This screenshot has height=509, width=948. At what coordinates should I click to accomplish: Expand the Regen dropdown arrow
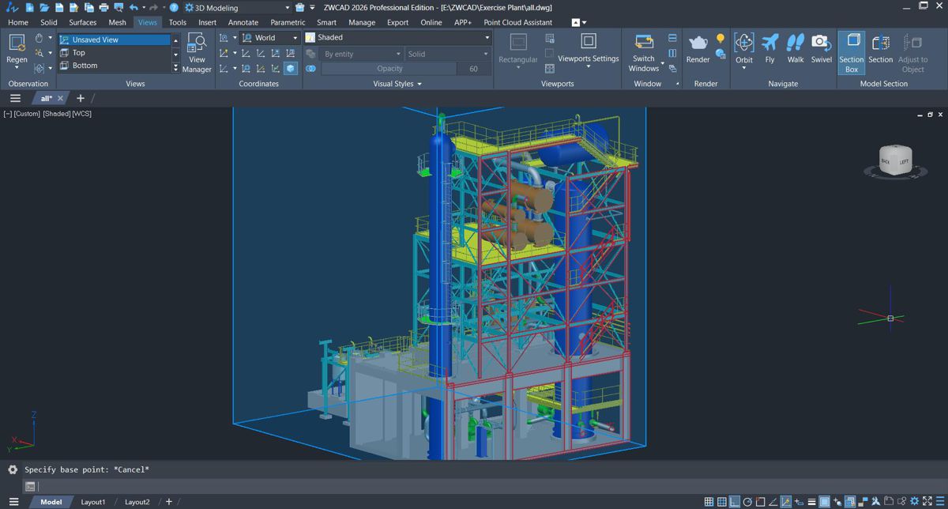17,70
